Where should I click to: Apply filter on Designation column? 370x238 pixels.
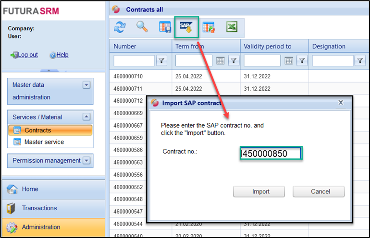360,60
